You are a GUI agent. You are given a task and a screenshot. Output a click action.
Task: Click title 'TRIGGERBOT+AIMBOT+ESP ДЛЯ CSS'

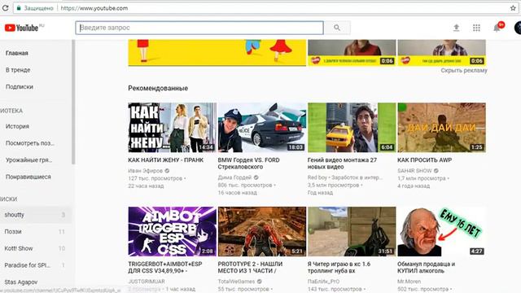point(165,268)
